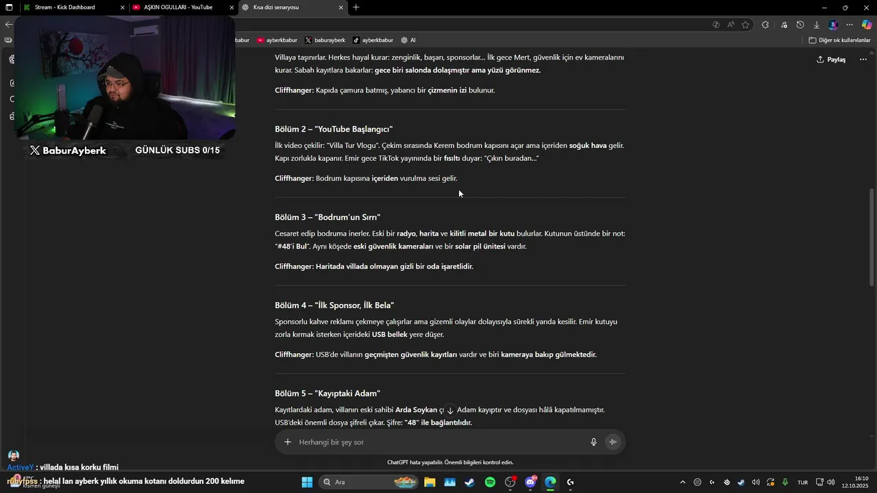The image size is (877, 493).
Task: Open browser settings and more menu
Action: 850,25
